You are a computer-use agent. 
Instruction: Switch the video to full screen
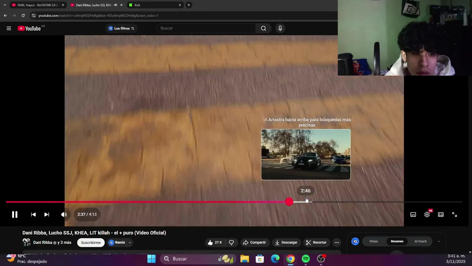454,214
